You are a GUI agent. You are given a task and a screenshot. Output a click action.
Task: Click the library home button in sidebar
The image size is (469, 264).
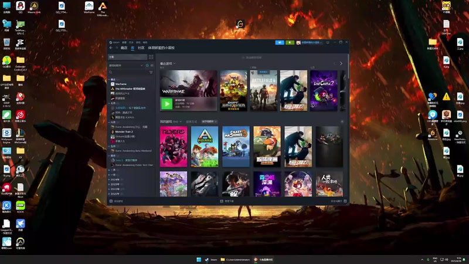[x=127, y=57]
